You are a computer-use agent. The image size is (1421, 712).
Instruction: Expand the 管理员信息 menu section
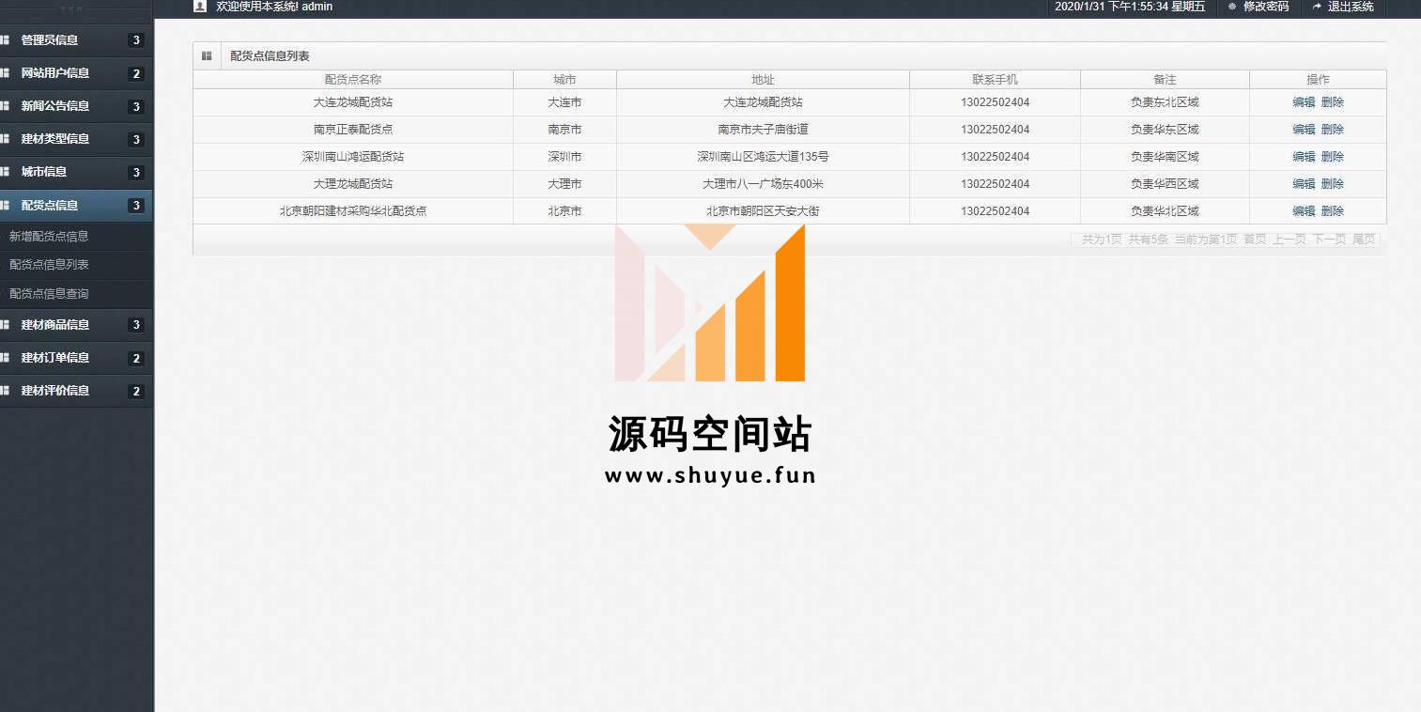click(x=76, y=40)
